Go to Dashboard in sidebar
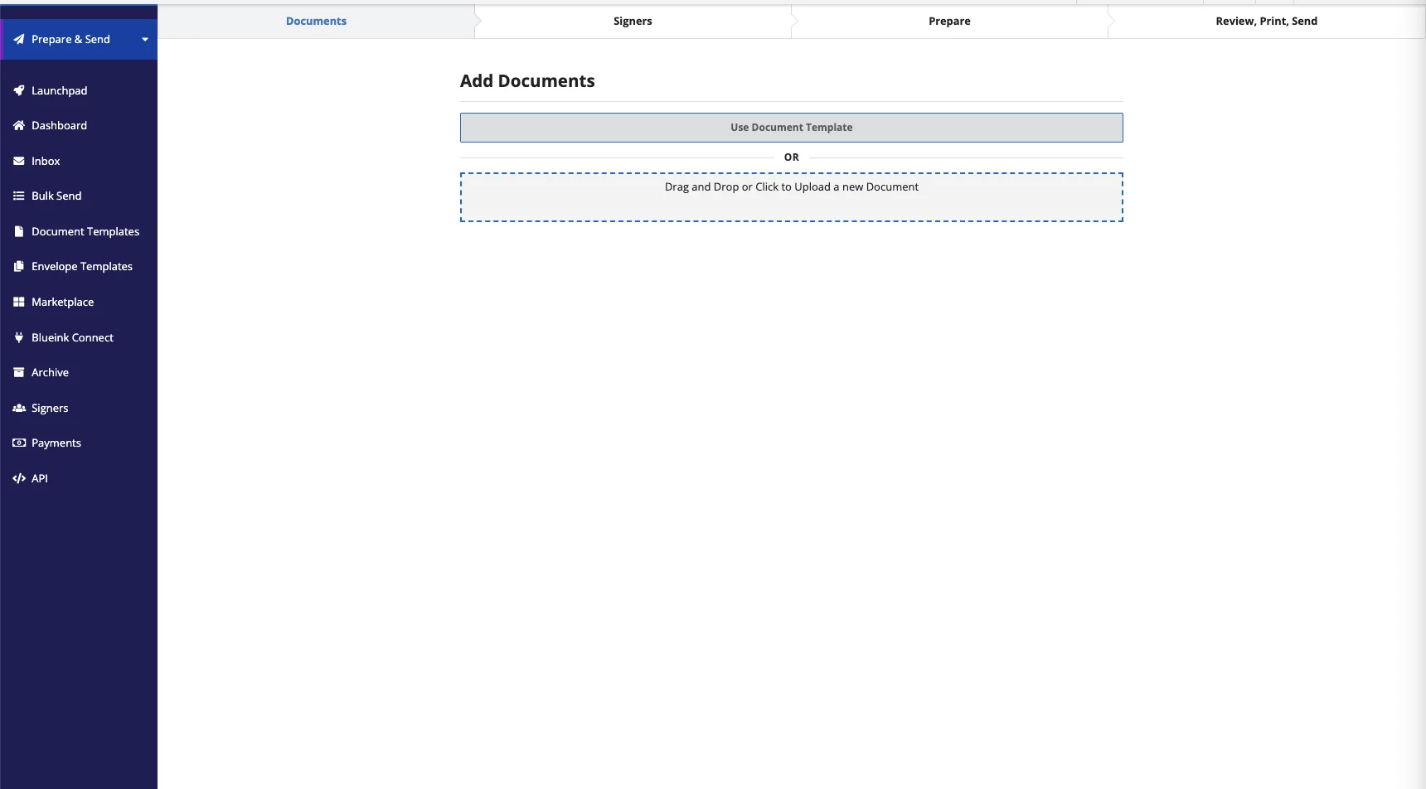 tap(59, 125)
